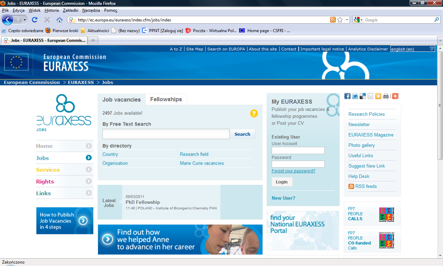443x266 pixels.
Task: Open the How to Publish Job Vacancies banner
Action: [65, 221]
